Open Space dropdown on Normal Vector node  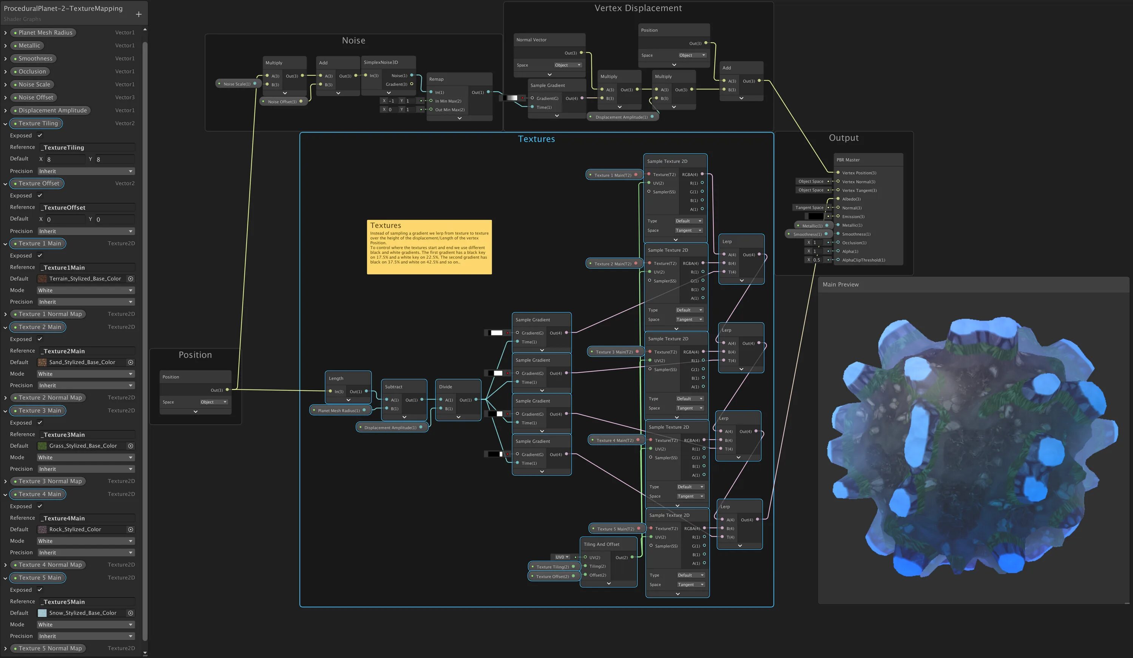pyautogui.click(x=567, y=65)
